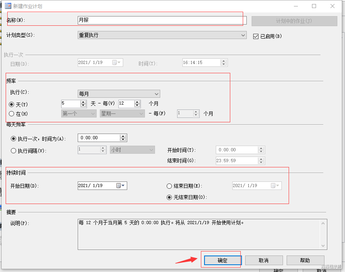Increase the 结束时间 value with up arrow

[x=261, y=159]
